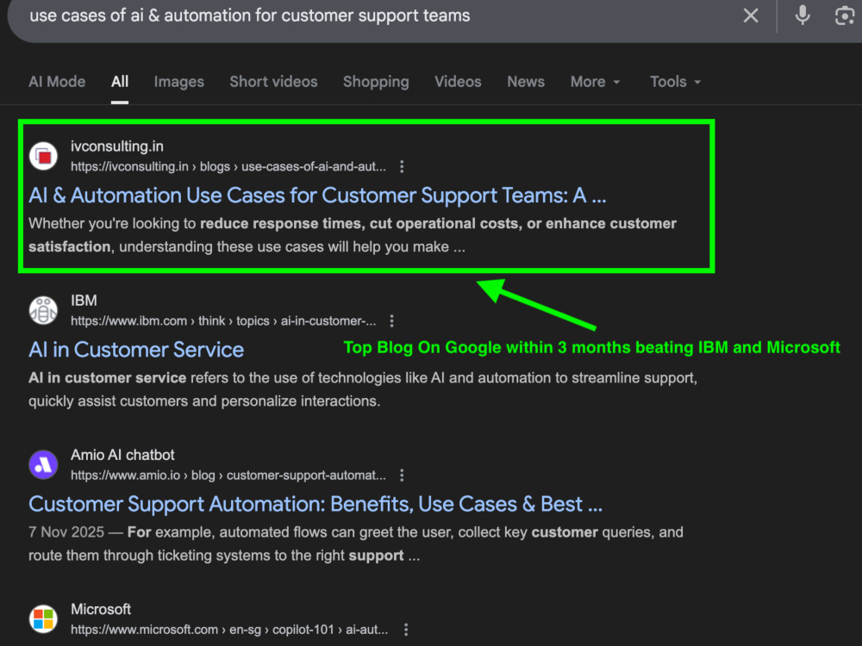Open three-dot menu for ivconsulting.in result
Screen dimensions: 862x646
tap(402, 166)
